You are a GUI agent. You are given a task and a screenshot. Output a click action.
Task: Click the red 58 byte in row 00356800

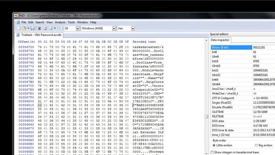(x=127, y=102)
